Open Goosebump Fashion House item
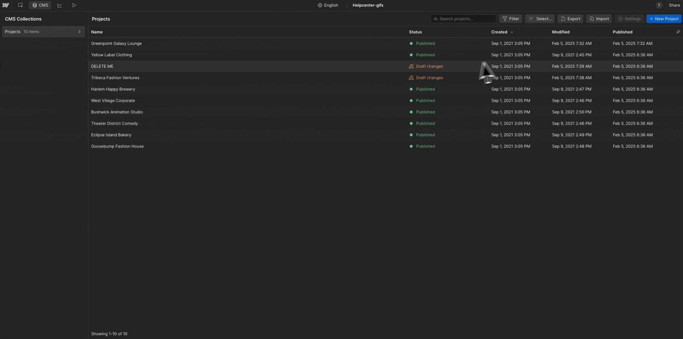 (117, 147)
